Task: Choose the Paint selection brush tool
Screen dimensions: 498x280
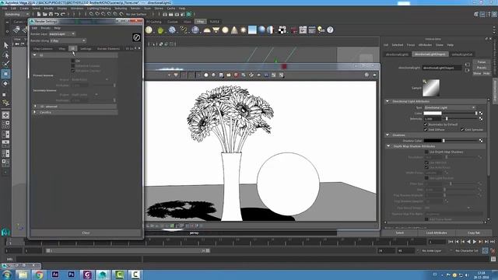Action: pos(5,64)
